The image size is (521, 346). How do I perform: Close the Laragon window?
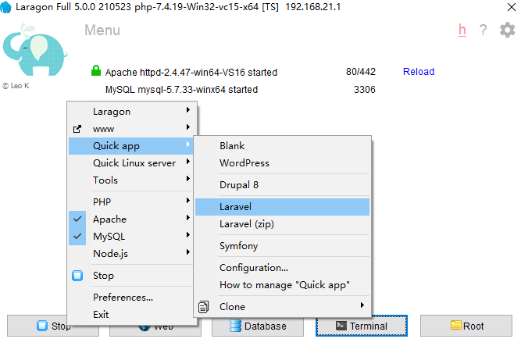512,7
